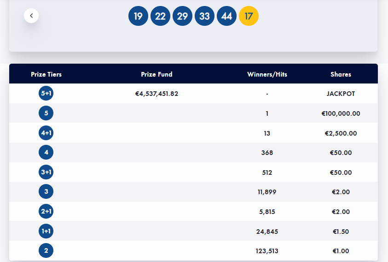Select the 4+1 prize tier badge
The width and height of the screenshot is (388, 262).
pos(46,133)
